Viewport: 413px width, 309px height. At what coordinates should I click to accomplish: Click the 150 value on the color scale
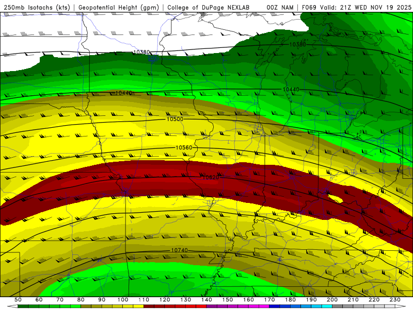point(228,300)
